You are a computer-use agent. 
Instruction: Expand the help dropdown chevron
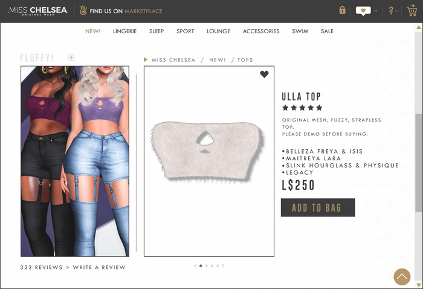point(397,11)
